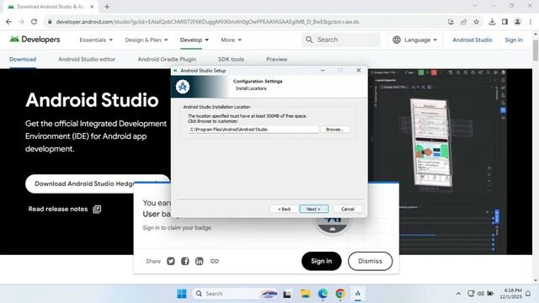Share badge on Twitter

point(171,261)
